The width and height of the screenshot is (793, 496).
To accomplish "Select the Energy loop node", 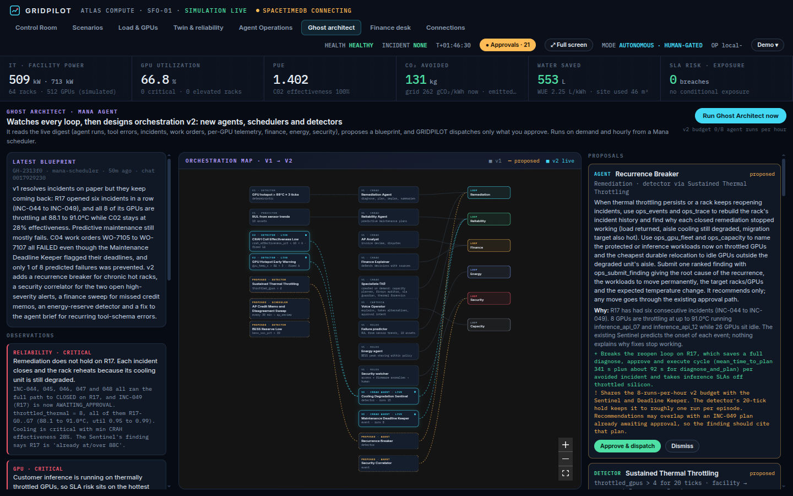I will (489, 272).
